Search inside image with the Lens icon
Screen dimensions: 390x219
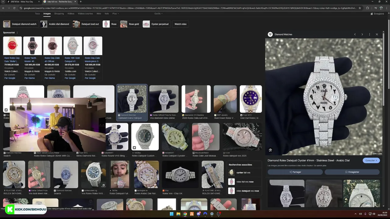tap(270, 150)
